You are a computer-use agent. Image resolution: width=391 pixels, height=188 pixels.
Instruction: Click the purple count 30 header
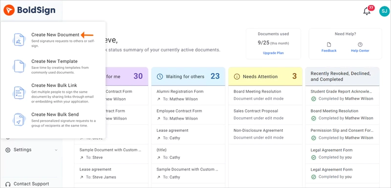click(x=138, y=76)
